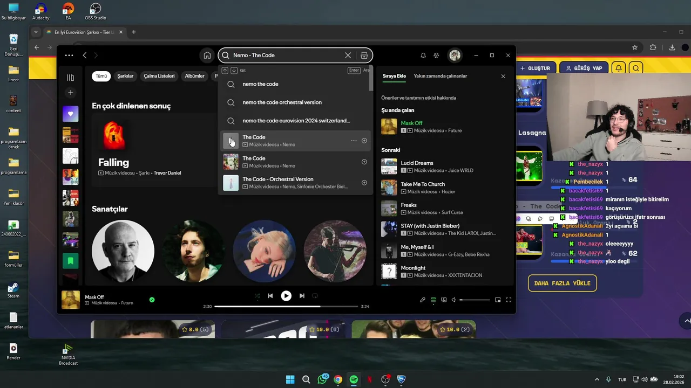
Task: Open Spotify notifications bell
Action: (423, 56)
